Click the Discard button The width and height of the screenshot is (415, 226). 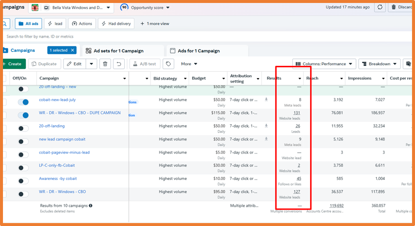(x=401, y=7)
